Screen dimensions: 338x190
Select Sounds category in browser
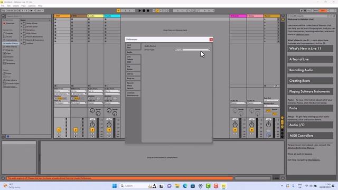pyautogui.click(x=10, y=33)
